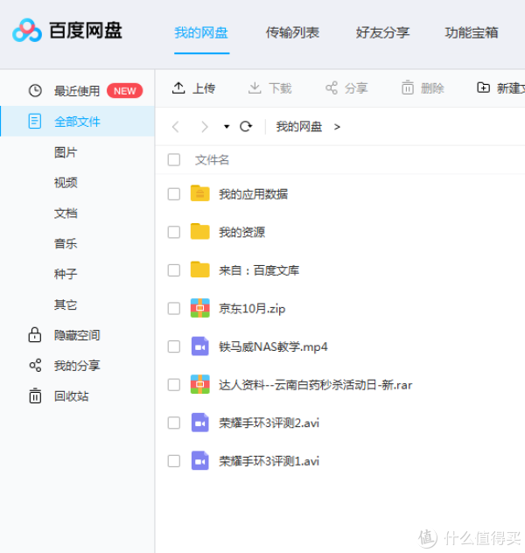Select 图片 category in sidebar
The image size is (525, 553).
pos(66,152)
